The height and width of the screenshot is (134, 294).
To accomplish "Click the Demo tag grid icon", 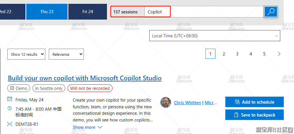I will click(x=12, y=88).
